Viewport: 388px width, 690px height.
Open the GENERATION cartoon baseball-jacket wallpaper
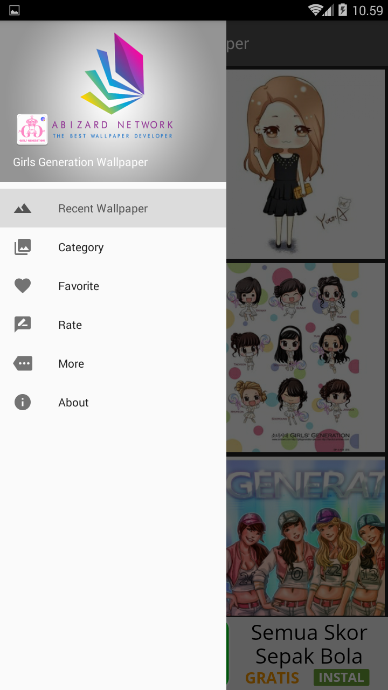click(x=306, y=536)
